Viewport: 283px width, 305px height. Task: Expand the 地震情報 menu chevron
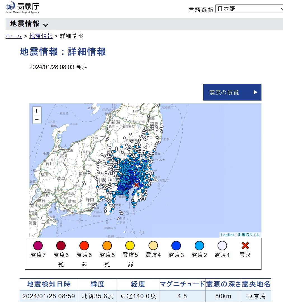coord(46,25)
